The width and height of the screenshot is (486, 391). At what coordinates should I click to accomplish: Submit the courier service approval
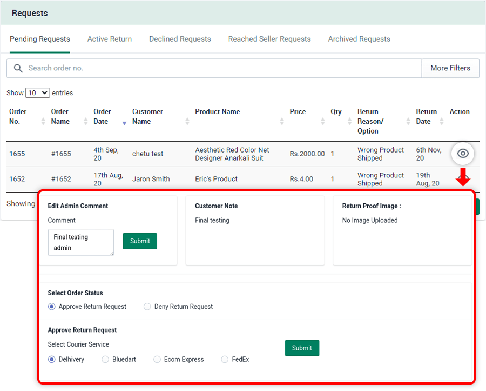pyautogui.click(x=302, y=348)
